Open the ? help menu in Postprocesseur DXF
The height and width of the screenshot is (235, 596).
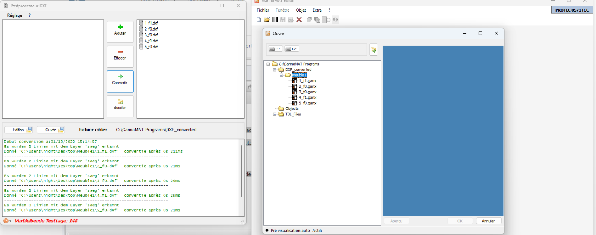pyautogui.click(x=29, y=15)
